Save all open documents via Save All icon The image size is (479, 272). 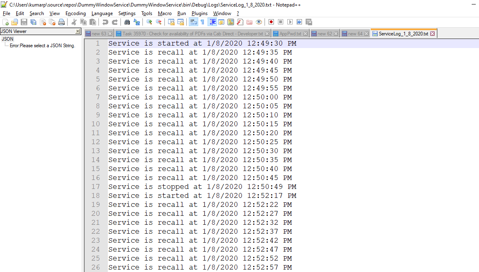coord(33,22)
